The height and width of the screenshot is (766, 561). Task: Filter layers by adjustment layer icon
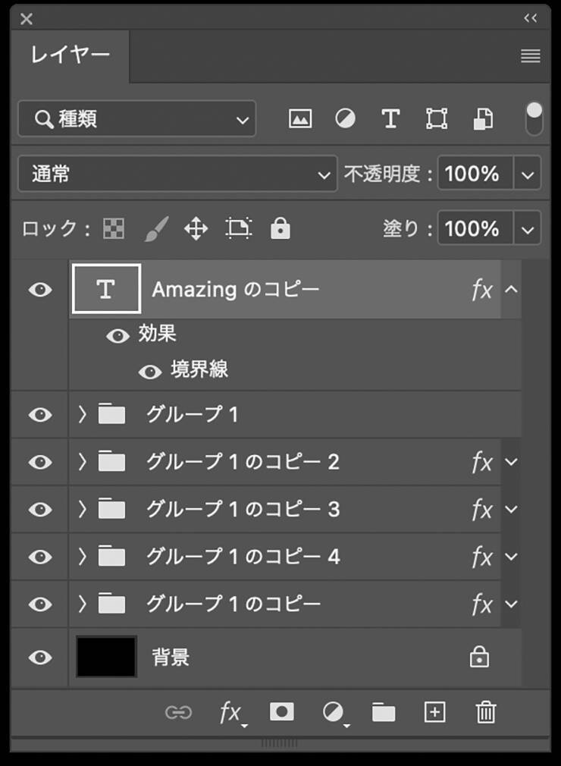point(346,119)
